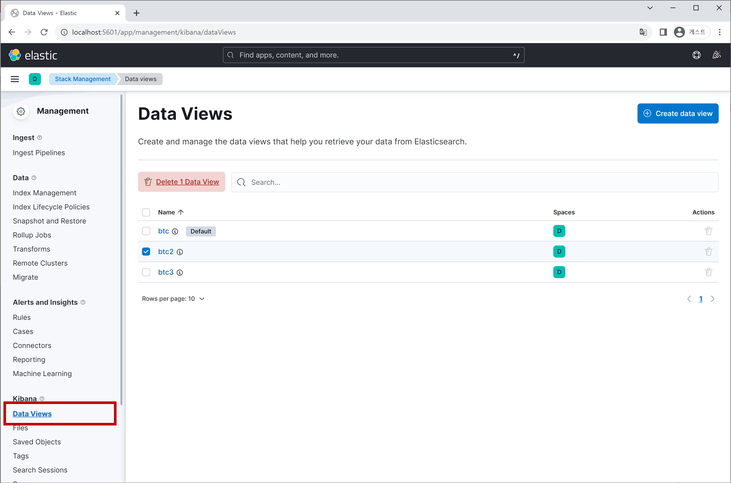Open Ingest Pipelines in sidebar
Viewport: 731px width, 483px height.
pyautogui.click(x=39, y=153)
